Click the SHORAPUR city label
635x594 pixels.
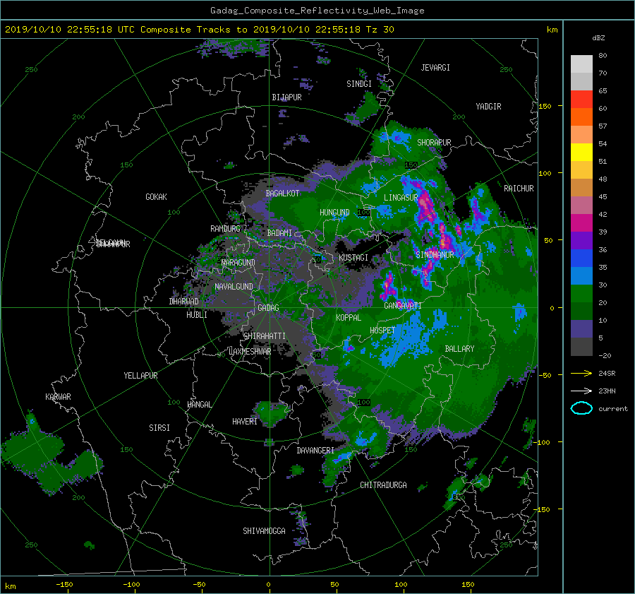(x=434, y=143)
